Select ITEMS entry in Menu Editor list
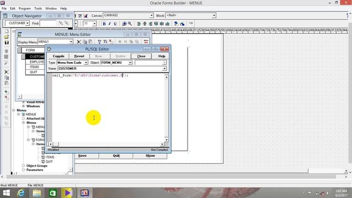 (35, 67)
